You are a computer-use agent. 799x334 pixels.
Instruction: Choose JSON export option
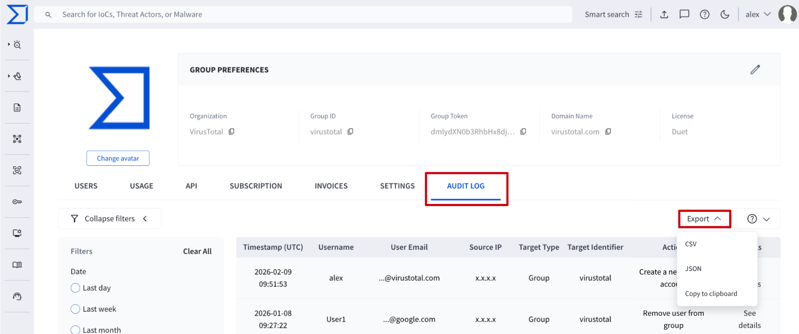pyautogui.click(x=693, y=269)
